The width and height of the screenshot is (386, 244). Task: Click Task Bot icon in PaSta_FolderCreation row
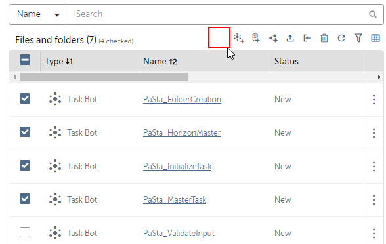(55, 99)
